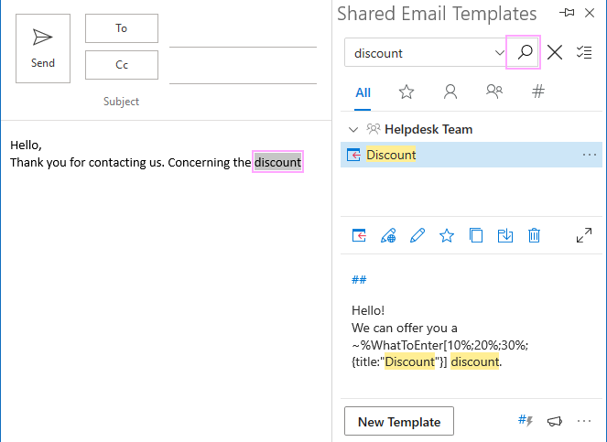This screenshot has width=607, height=442.
Task: Switch to the personal templates tab
Action: point(450,92)
